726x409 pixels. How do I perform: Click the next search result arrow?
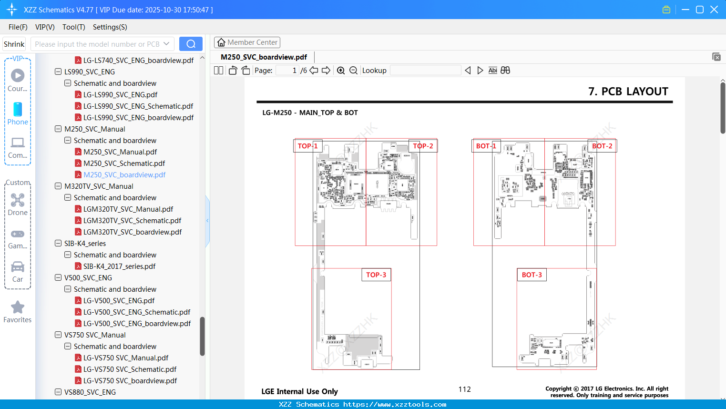(x=480, y=70)
